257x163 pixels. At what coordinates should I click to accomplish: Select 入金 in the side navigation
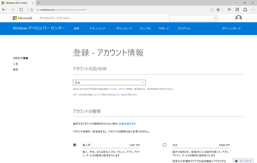click(15, 64)
